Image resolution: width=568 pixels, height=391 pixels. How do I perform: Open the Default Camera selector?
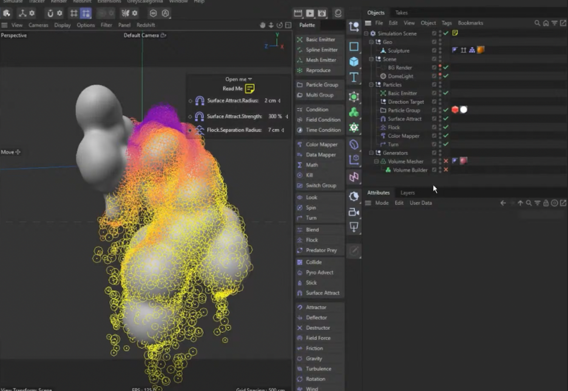coord(145,35)
